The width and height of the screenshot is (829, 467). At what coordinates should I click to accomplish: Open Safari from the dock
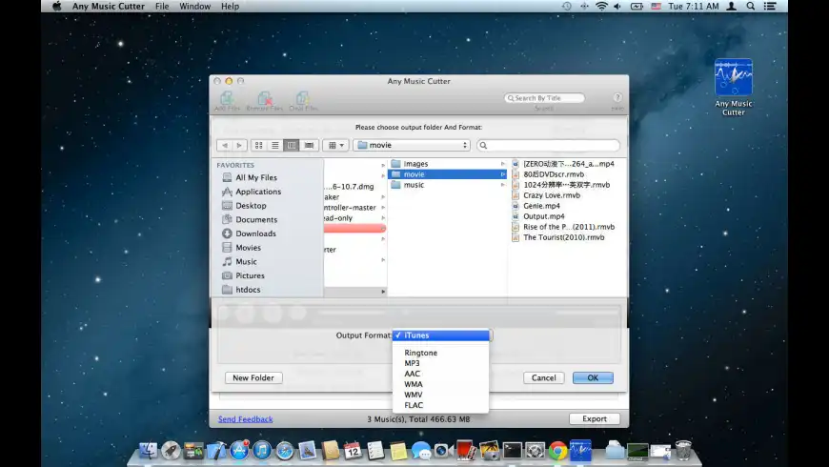pyautogui.click(x=285, y=451)
